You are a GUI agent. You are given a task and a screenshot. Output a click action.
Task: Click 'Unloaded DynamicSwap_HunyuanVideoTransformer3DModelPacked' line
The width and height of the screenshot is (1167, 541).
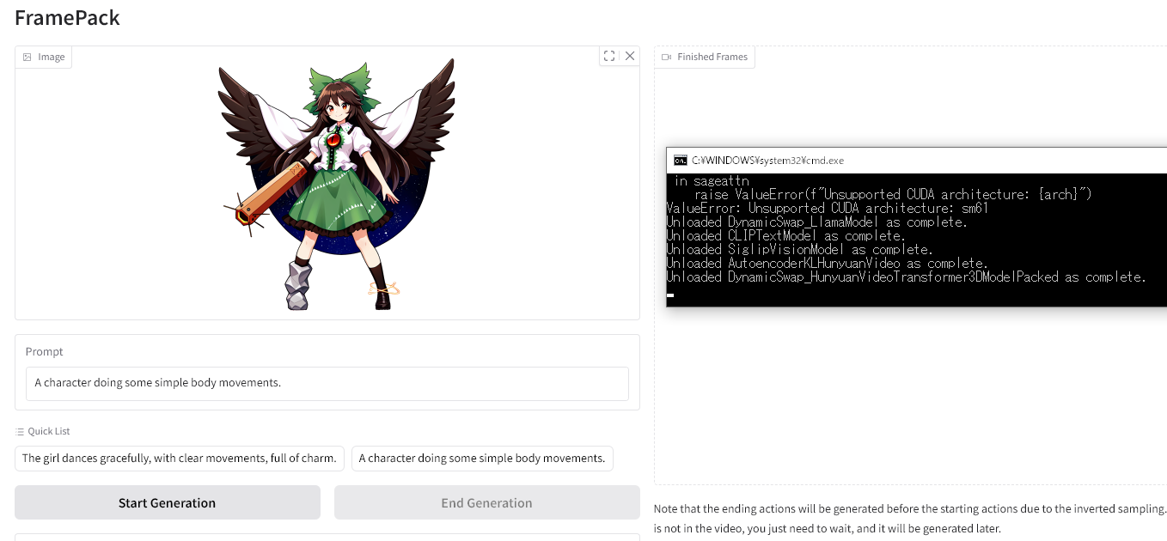pyautogui.click(x=907, y=277)
